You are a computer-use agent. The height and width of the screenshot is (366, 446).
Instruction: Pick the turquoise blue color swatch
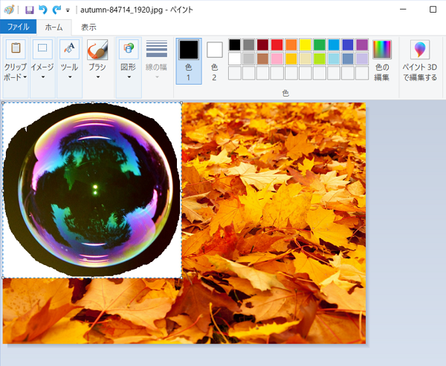tap(334, 45)
